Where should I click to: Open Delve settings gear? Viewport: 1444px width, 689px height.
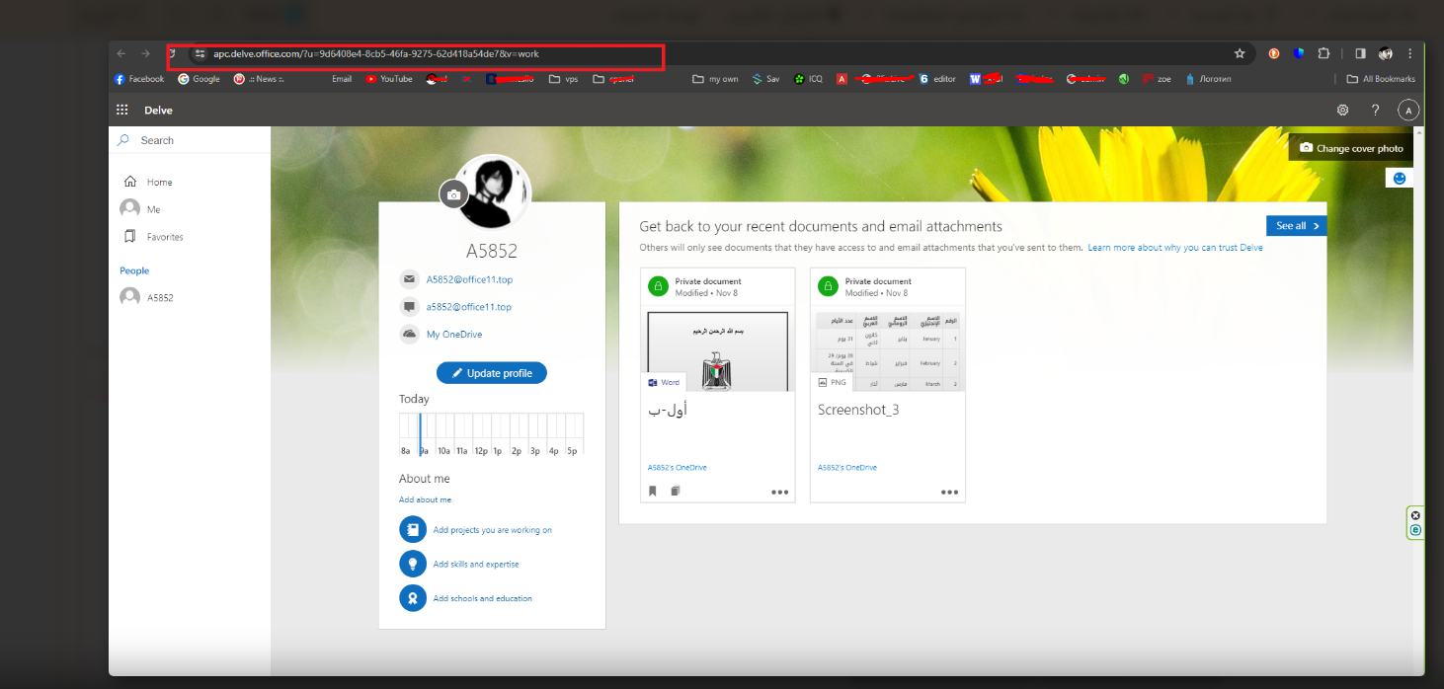pos(1342,111)
